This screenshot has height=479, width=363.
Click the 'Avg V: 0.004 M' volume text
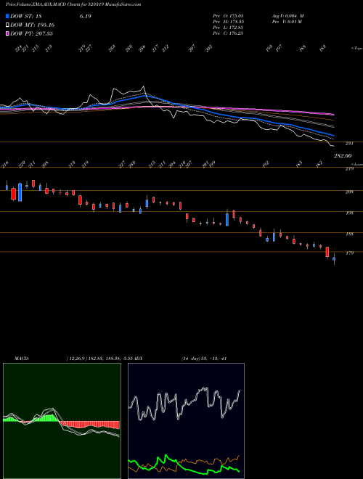[287, 16]
